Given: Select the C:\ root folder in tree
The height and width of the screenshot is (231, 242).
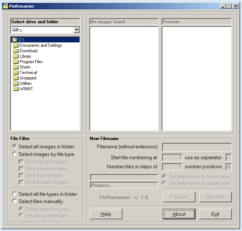Looking at the screenshot, I should pos(21,40).
